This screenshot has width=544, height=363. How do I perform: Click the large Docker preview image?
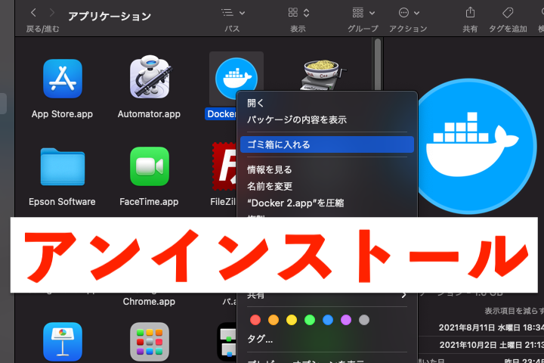(477, 146)
